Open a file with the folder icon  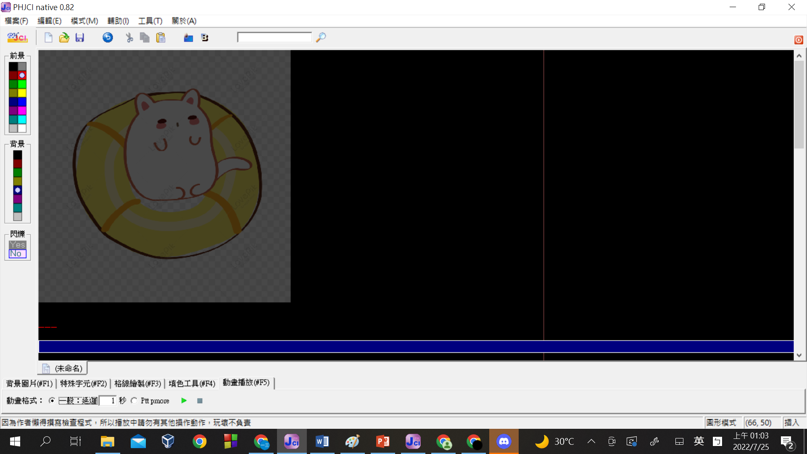64,38
